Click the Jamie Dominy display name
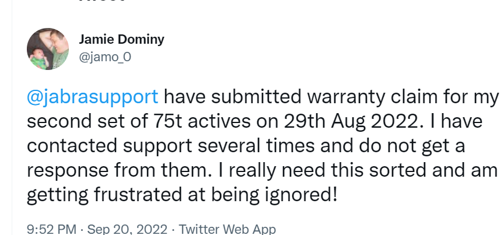Screen dimensions: 504x235 121,40
